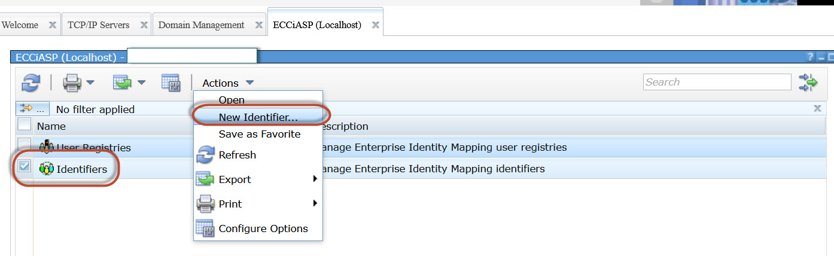Click the Print toolbar icon

coord(72,83)
